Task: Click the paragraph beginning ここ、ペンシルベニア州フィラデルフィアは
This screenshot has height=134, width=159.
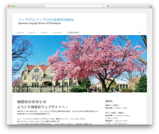Action: 55,121
